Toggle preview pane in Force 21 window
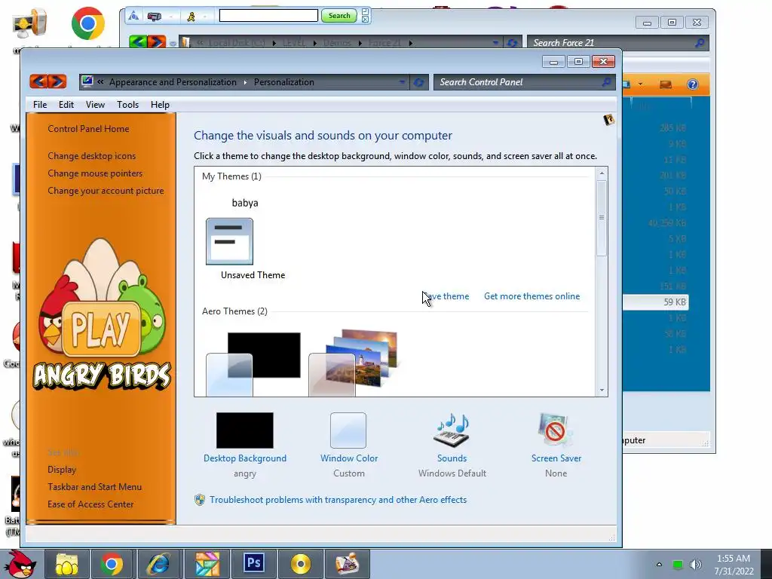 point(666,84)
